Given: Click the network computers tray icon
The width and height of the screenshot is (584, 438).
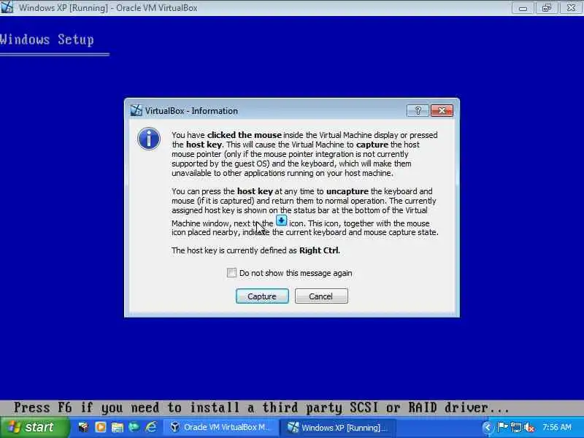Looking at the screenshot, I should (516, 427).
